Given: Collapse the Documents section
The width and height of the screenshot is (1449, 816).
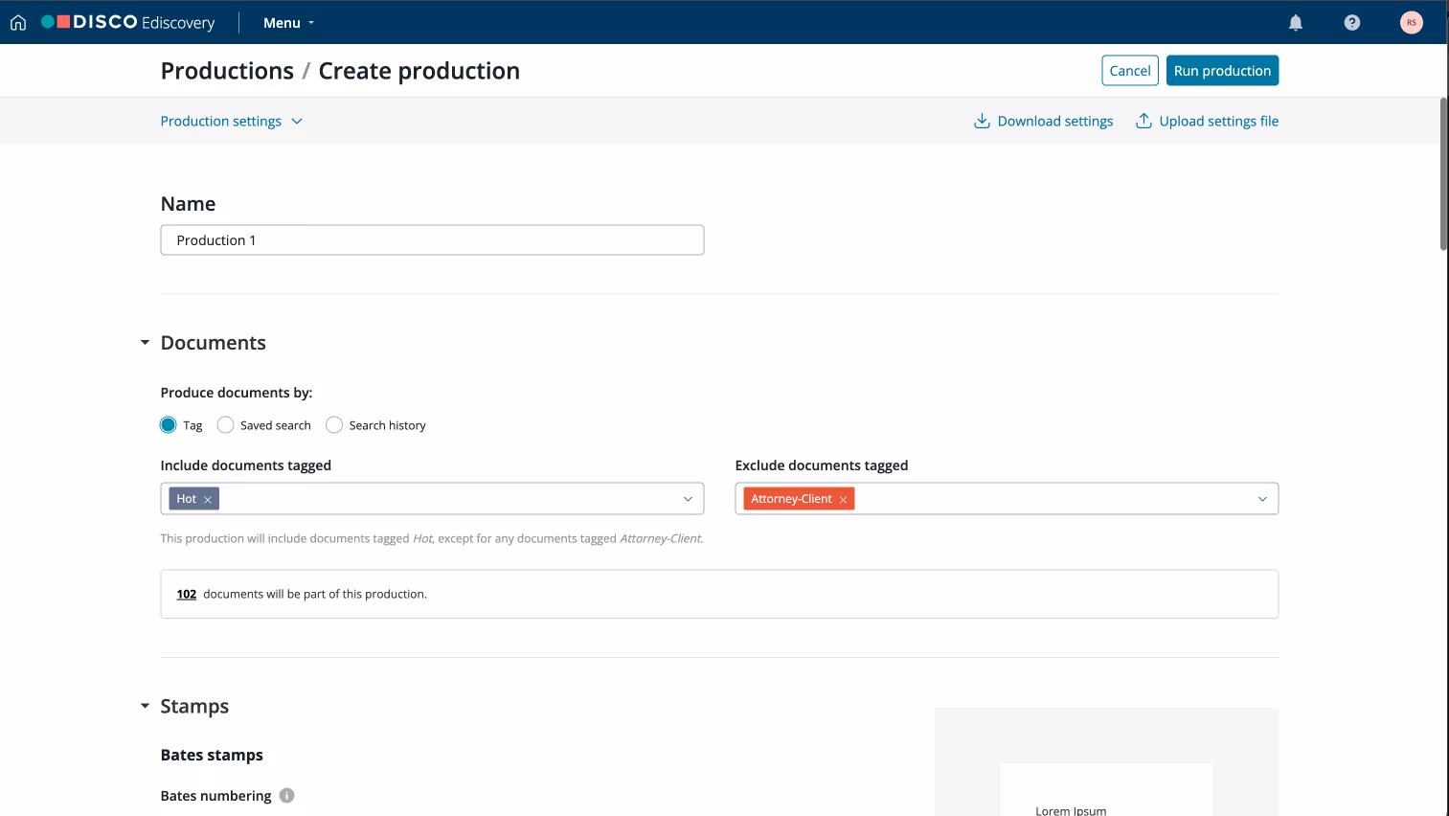Looking at the screenshot, I should [145, 343].
